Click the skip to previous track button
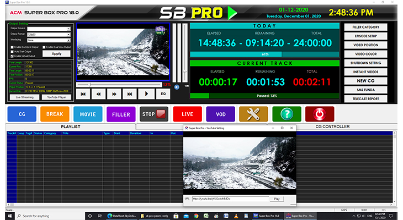The image size is (403, 220). pyautogui.click(x=84, y=94)
